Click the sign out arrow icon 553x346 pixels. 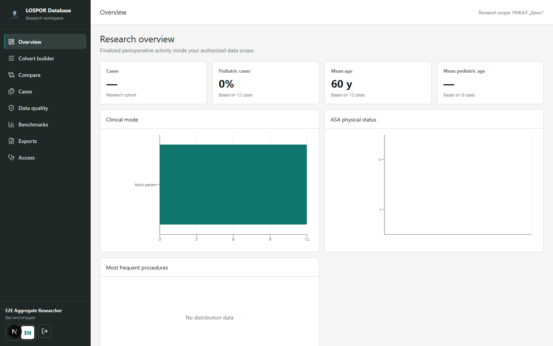(x=45, y=331)
